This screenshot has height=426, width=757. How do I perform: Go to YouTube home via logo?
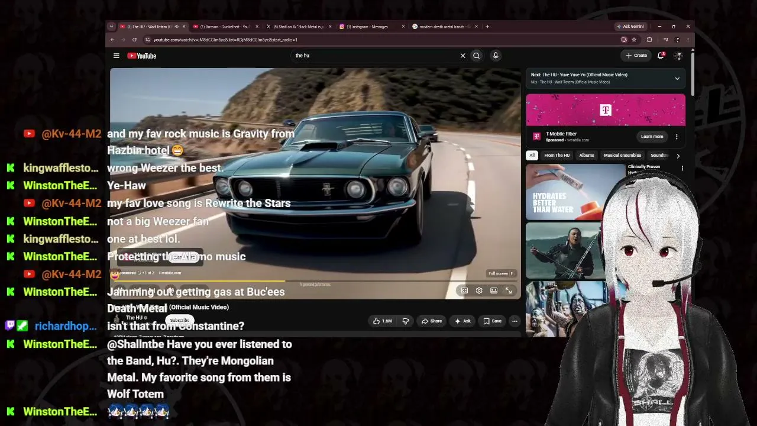click(142, 56)
